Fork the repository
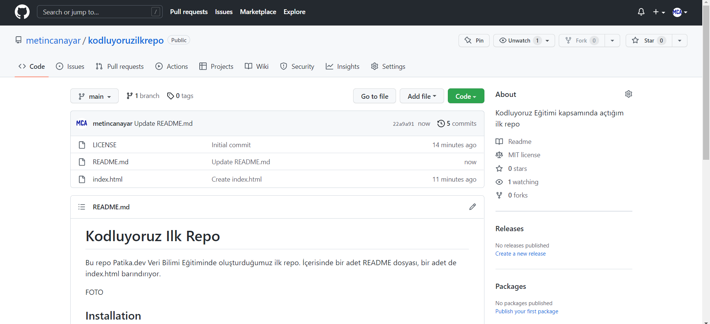The width and height of the screenshot is (710, 324). point(582,40)
